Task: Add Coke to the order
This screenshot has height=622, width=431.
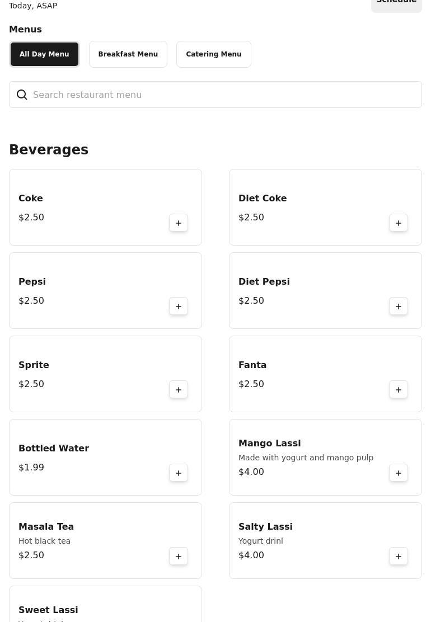Action: click(179, 223)
